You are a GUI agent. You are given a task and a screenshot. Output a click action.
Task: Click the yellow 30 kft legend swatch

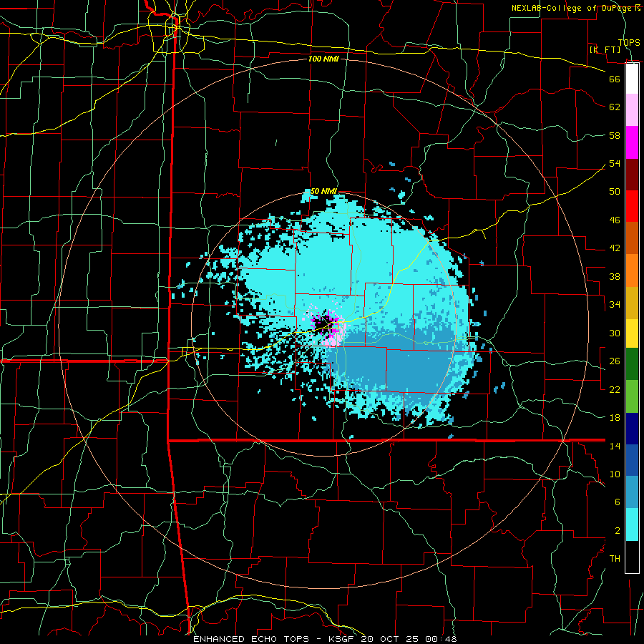pos(632,333)
